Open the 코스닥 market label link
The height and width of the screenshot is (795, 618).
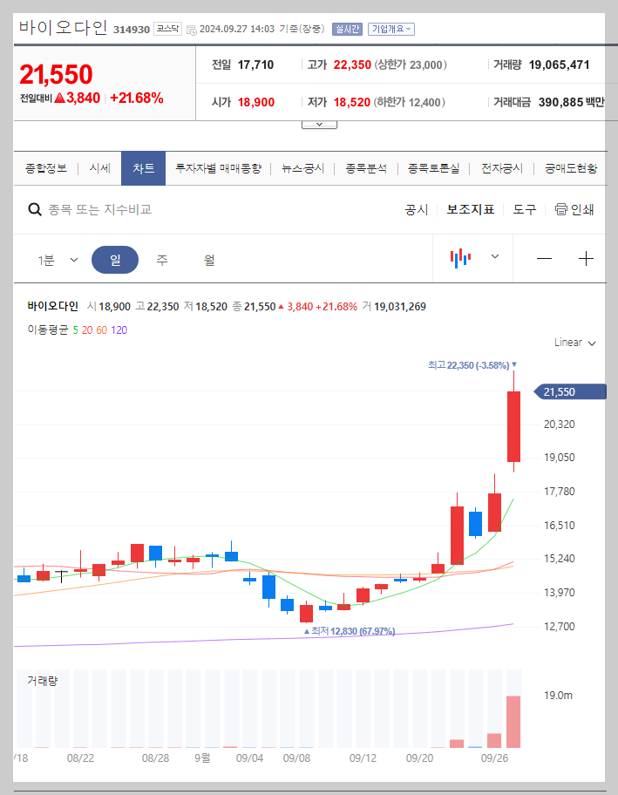(168, 27)
